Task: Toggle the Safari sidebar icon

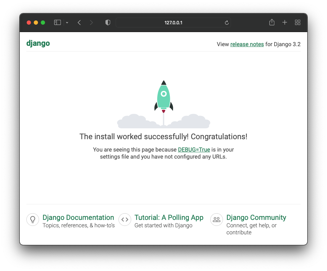Action: point(57,22)
